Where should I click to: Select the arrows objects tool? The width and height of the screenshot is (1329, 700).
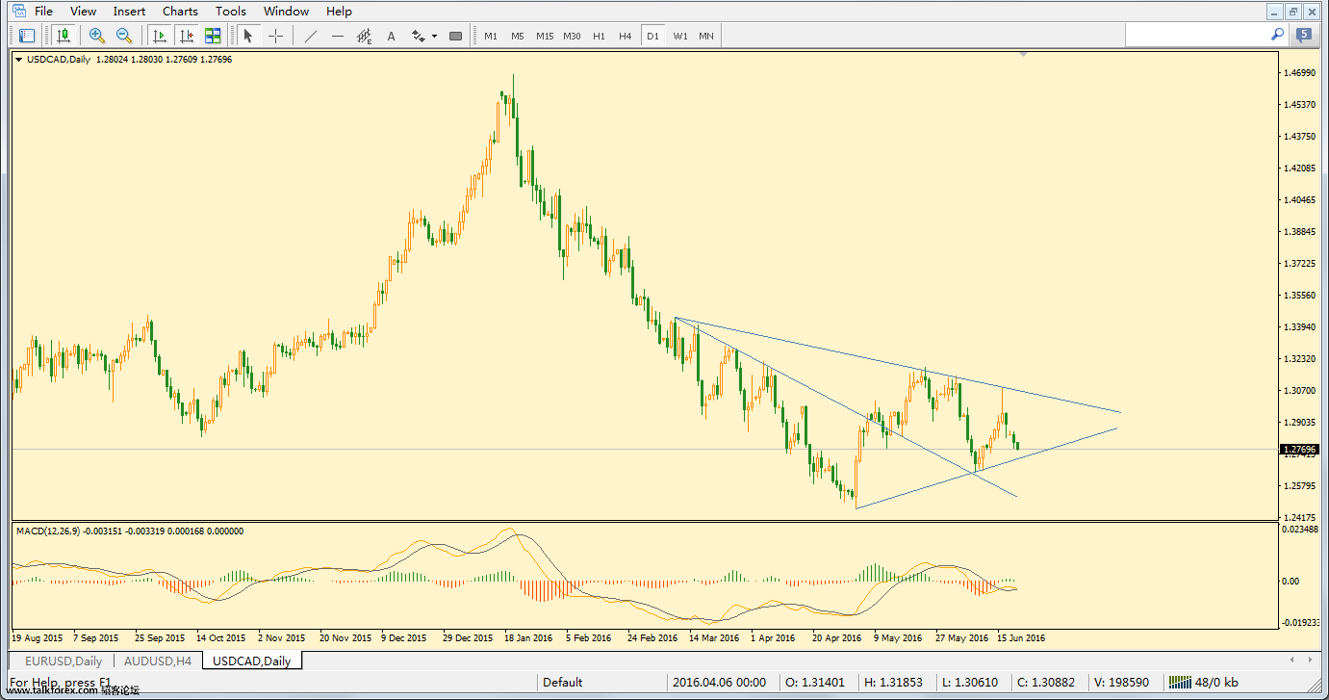(x=419, y=36)
